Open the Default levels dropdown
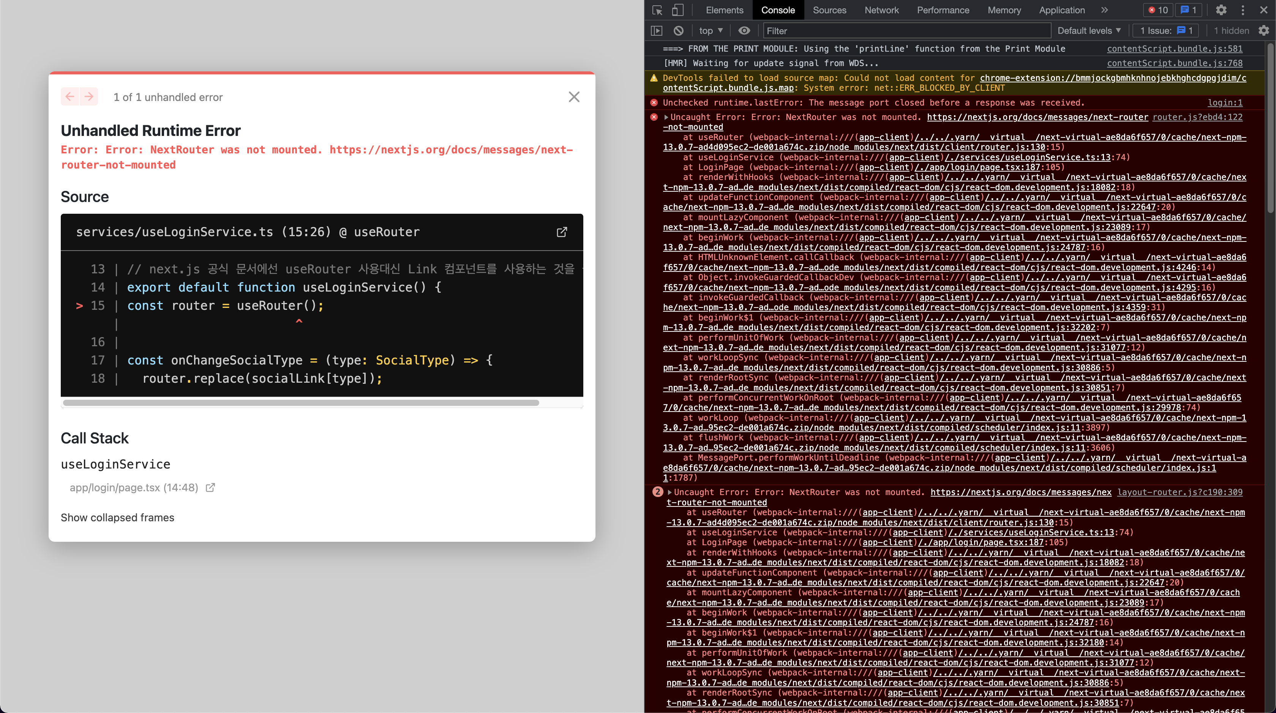 pyautogui.click(x=1089, y=31)
